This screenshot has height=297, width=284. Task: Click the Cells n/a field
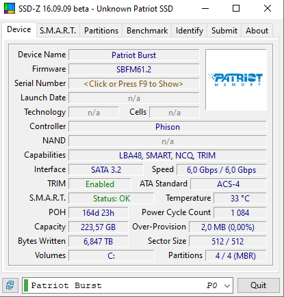[175, 113]
